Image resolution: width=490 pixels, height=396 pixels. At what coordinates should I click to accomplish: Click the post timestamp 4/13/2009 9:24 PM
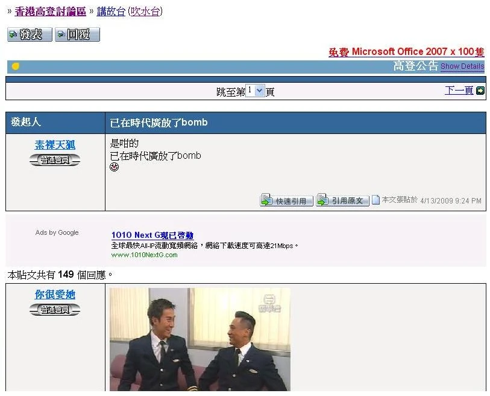pyautogui.click(x=451, y=200)
